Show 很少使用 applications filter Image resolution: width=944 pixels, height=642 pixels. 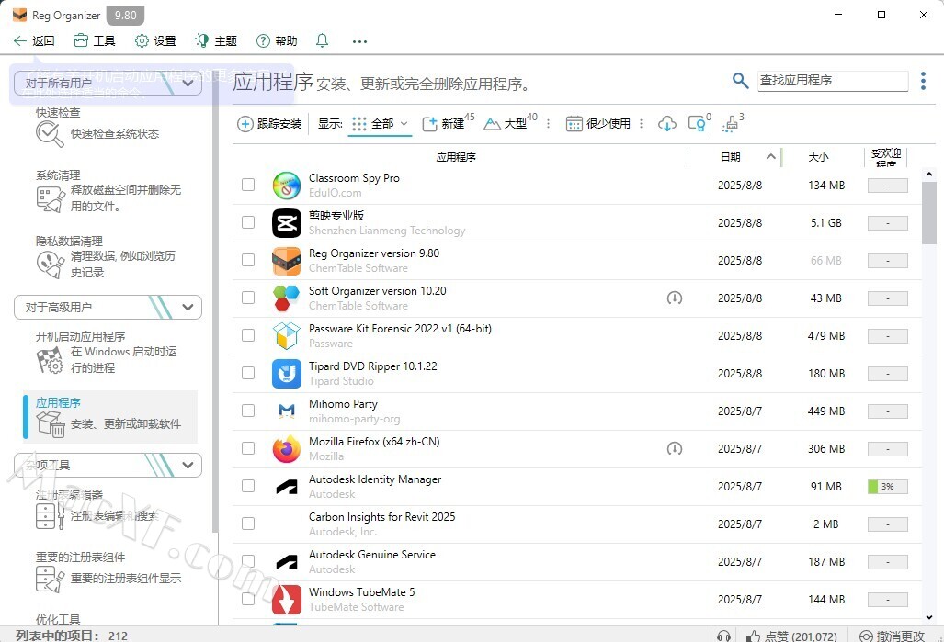597,123
